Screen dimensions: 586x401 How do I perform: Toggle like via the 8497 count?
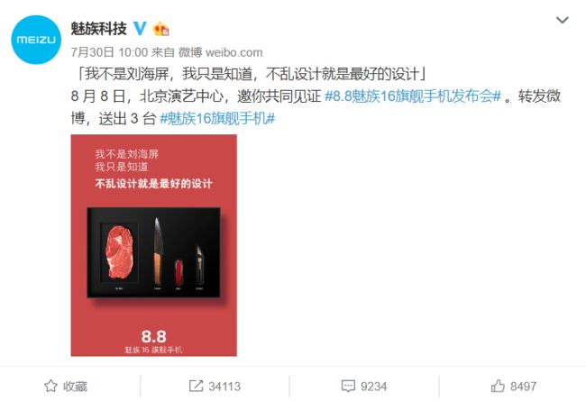[x=523, y=386]
